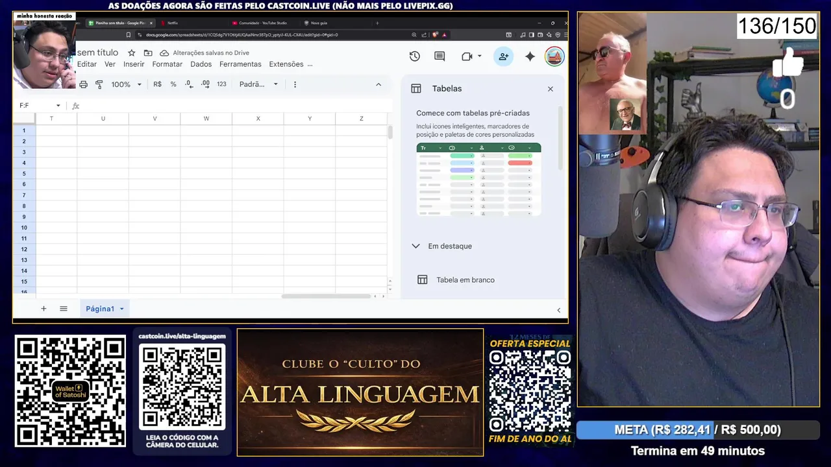
Task: Open video call options dropdown arrow
Action: pos(480,56)
